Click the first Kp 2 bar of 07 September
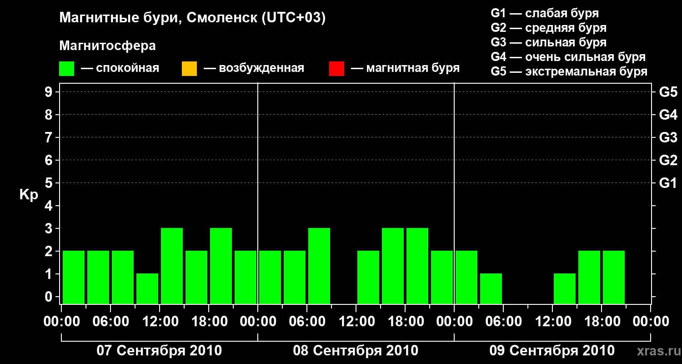Image resolution: width=682 pixels, height=364 pixels. click(x=74, y=277)
